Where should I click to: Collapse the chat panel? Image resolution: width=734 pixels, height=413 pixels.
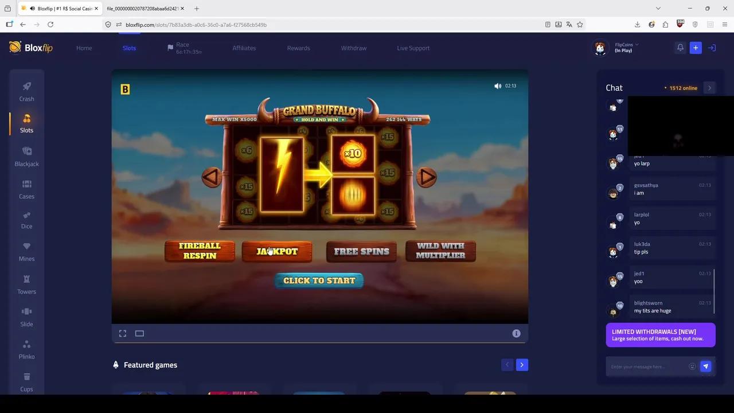tap(709, 88)
